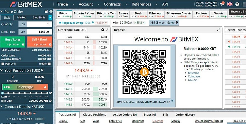
Task: Click the Limit Price input field
Action: tap(40, 32)
